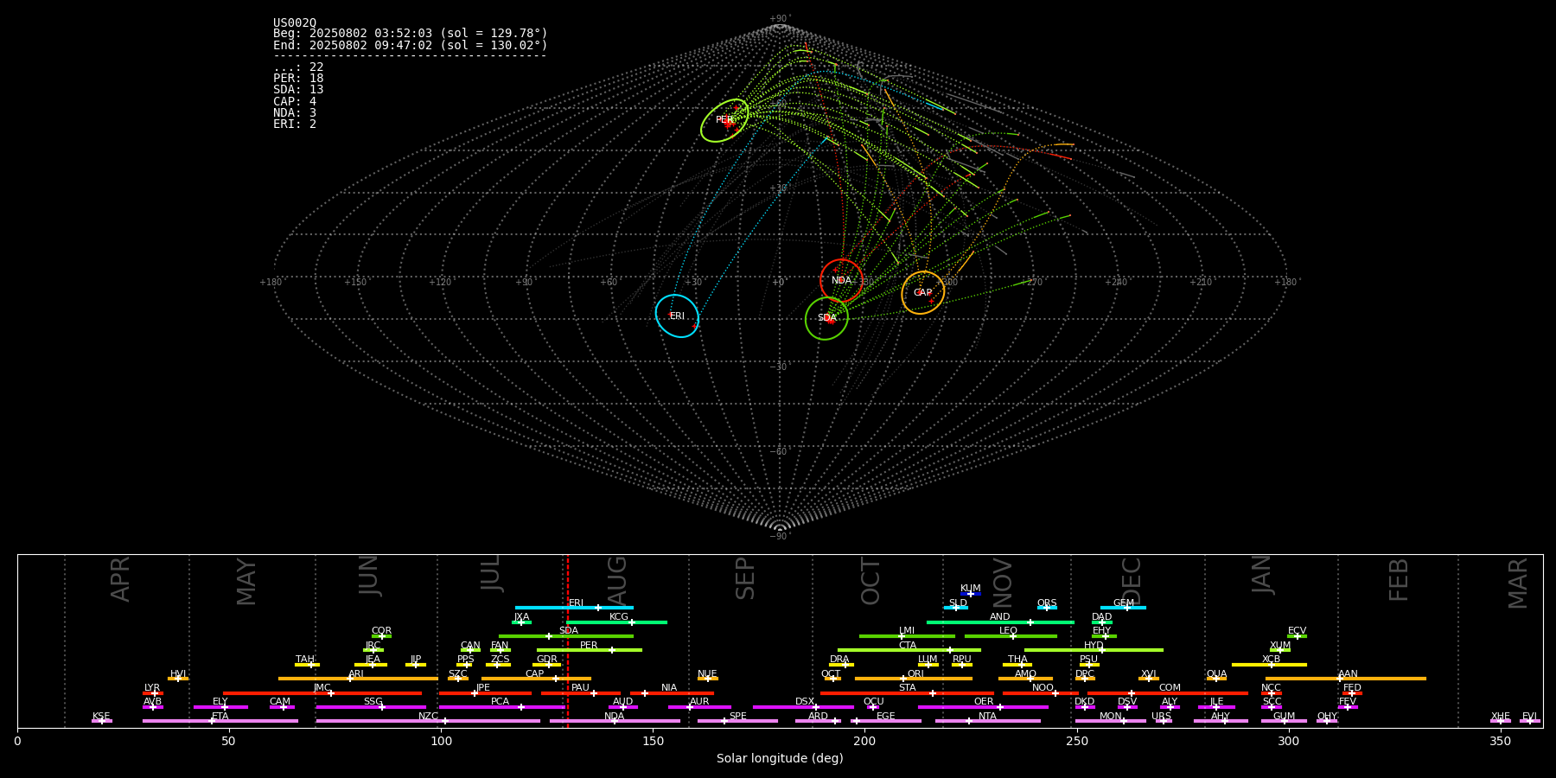Click the NIA red shower bar in timeline
This screenshot has width=1556, height=778.
point(672,692)
